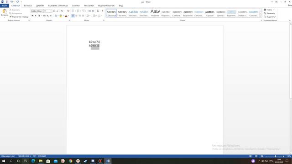Open Chrome from the taskbar
The image size is (292, 164).
point(70,161)
